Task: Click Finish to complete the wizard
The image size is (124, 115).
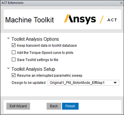Action: [70, 106]
